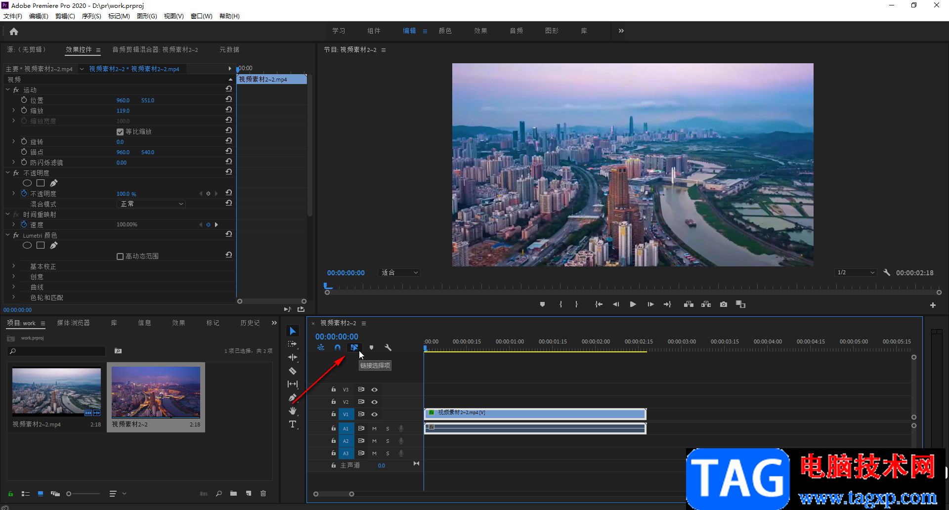949x510 pixels.
Task: Uncheck the 等比缩放 uniform scale checkbox
Action: [x=120, y=132]
